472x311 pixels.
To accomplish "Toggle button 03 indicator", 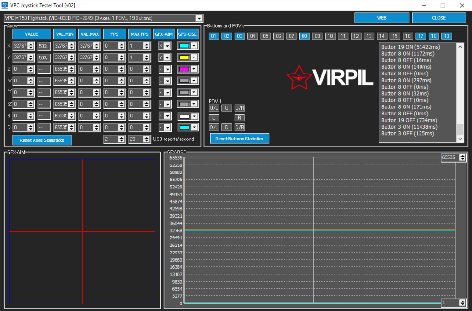I will pos(240,36).
